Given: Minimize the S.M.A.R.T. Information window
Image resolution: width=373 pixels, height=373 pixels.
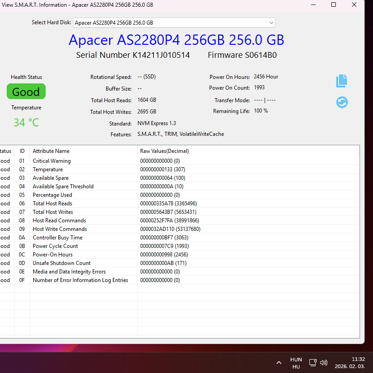Looking at the screenshot, I should point(313,5).
